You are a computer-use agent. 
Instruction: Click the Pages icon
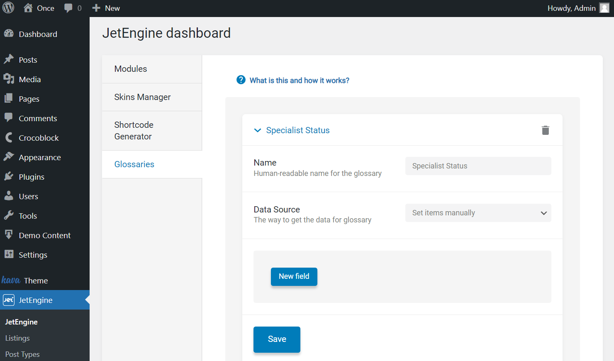[9, 98]
